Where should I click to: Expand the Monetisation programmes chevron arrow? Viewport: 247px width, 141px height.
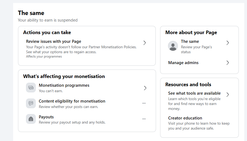[145, 88]
